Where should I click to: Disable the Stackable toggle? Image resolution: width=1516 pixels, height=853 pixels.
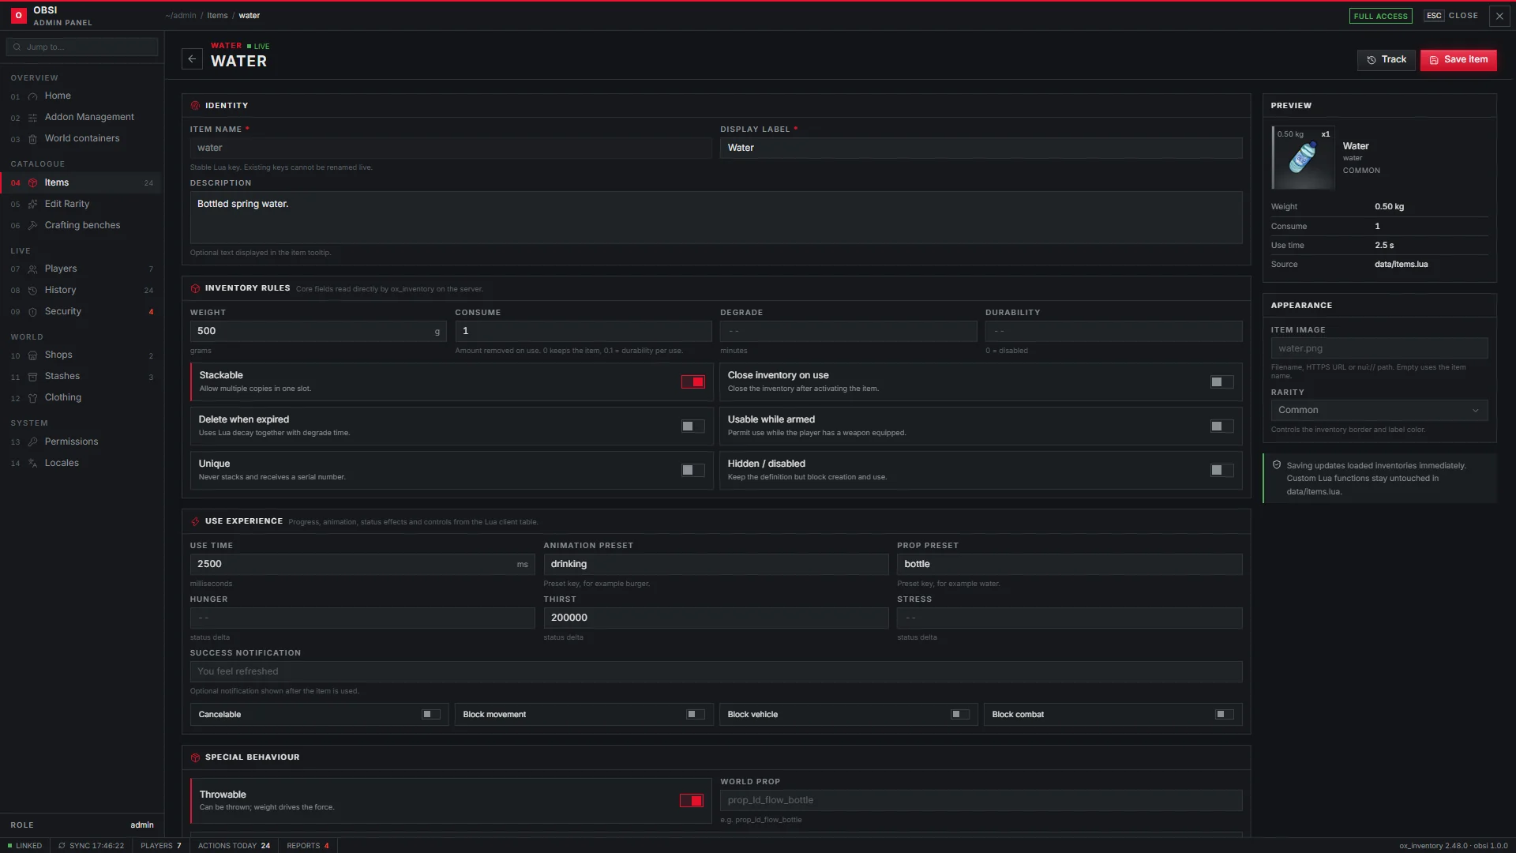693,382
